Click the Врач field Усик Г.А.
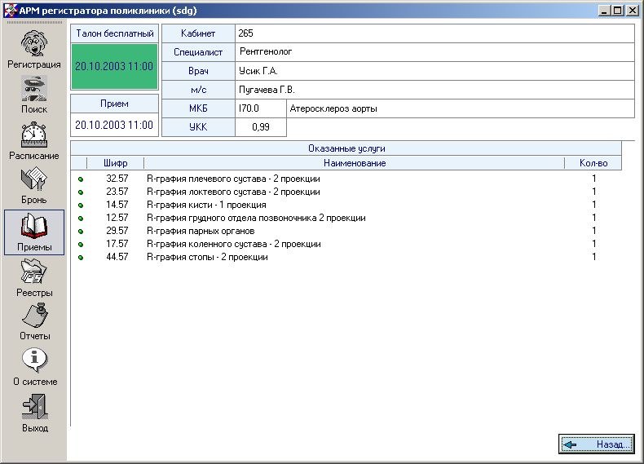The image size is (644, 464). point(435,71)
